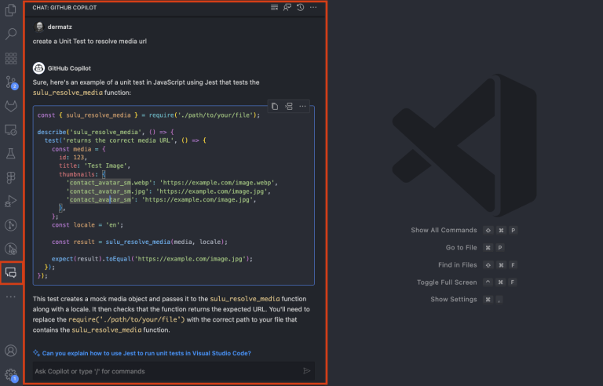Screen dimensions: 603x386
Task: Open the Remote Explorer view
Action: click(11, 130)
